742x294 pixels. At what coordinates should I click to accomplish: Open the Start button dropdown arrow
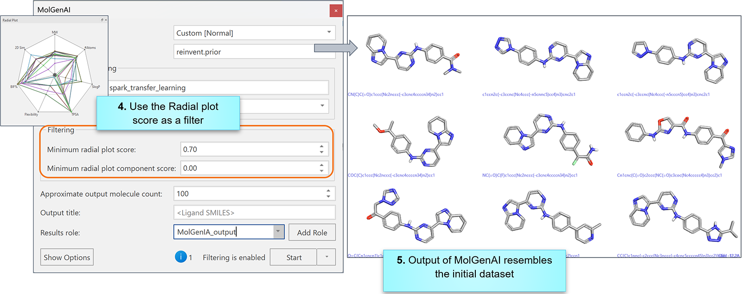[326, 257]
